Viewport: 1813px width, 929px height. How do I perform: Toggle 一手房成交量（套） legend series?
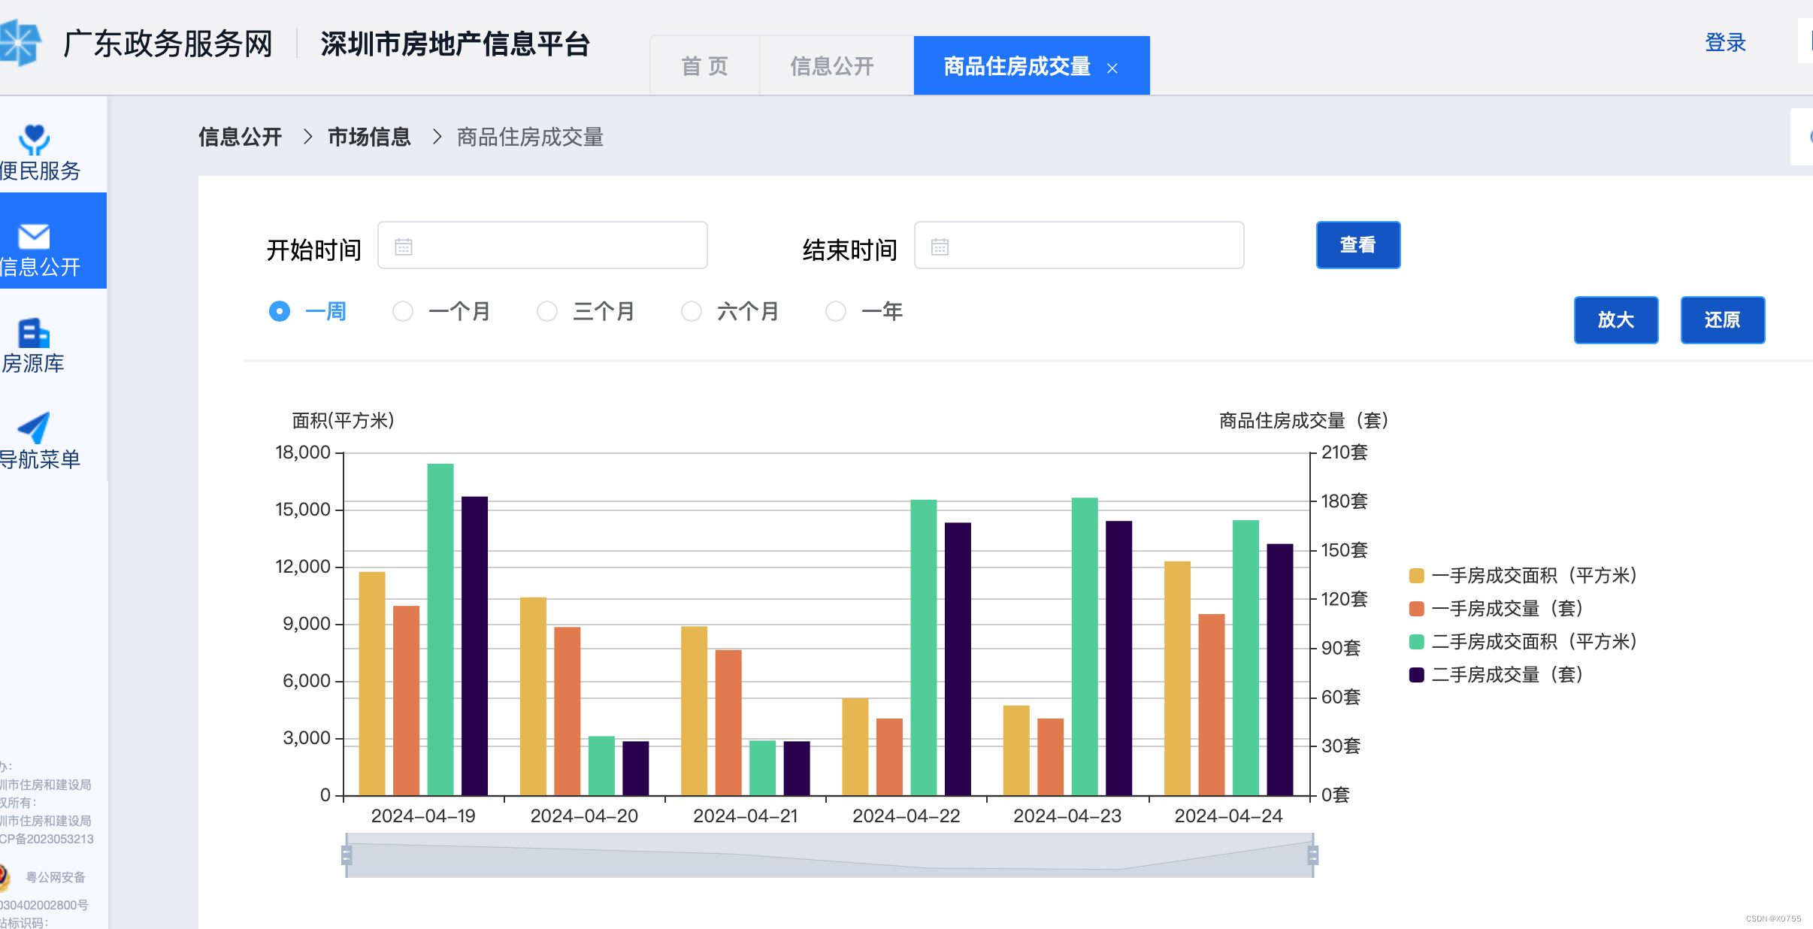1497,609
